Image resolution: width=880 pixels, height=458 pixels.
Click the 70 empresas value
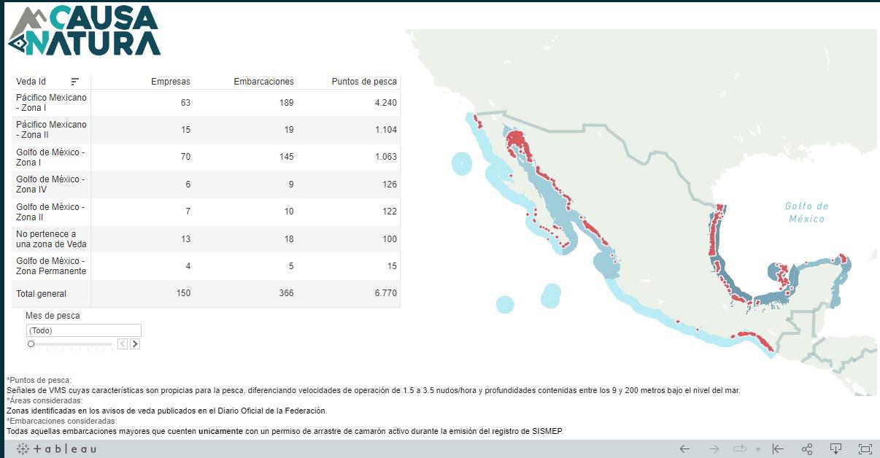[x=185, y=157]
